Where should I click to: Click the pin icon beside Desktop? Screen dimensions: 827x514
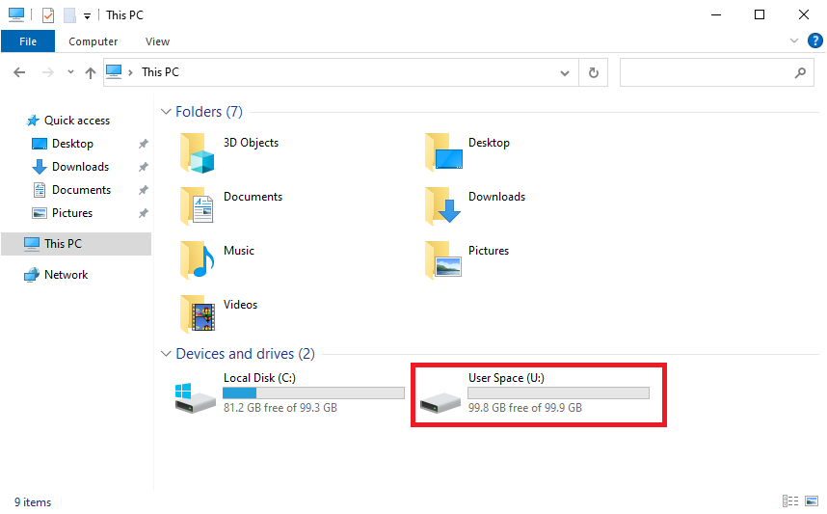(x=143, y=144)
